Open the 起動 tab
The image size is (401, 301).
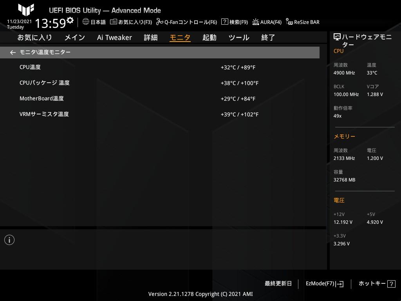click(210, 38)
